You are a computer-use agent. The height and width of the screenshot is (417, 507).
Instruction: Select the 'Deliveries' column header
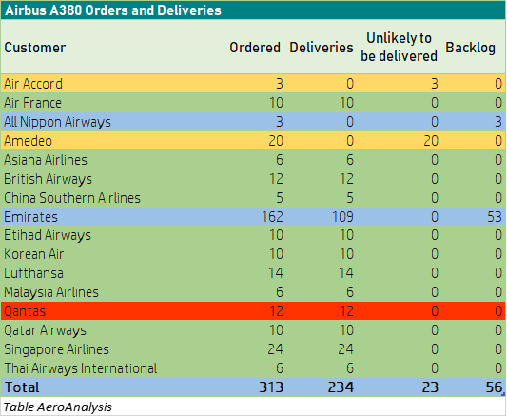pos(322,48)
